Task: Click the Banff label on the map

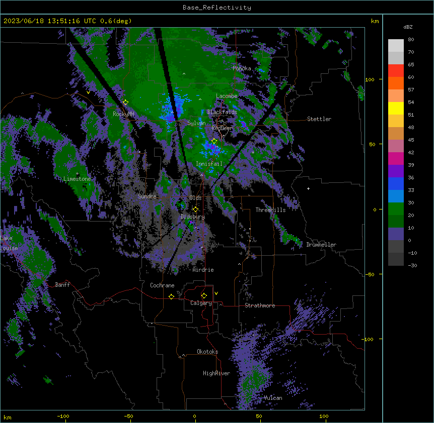Action: click(62, 285)
